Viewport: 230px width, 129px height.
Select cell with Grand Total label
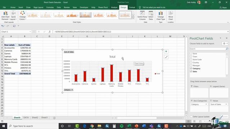point(11,73)
